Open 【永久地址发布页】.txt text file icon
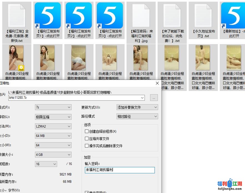Image resolution: width=245 pixels, height=193 pixels. 203,15
